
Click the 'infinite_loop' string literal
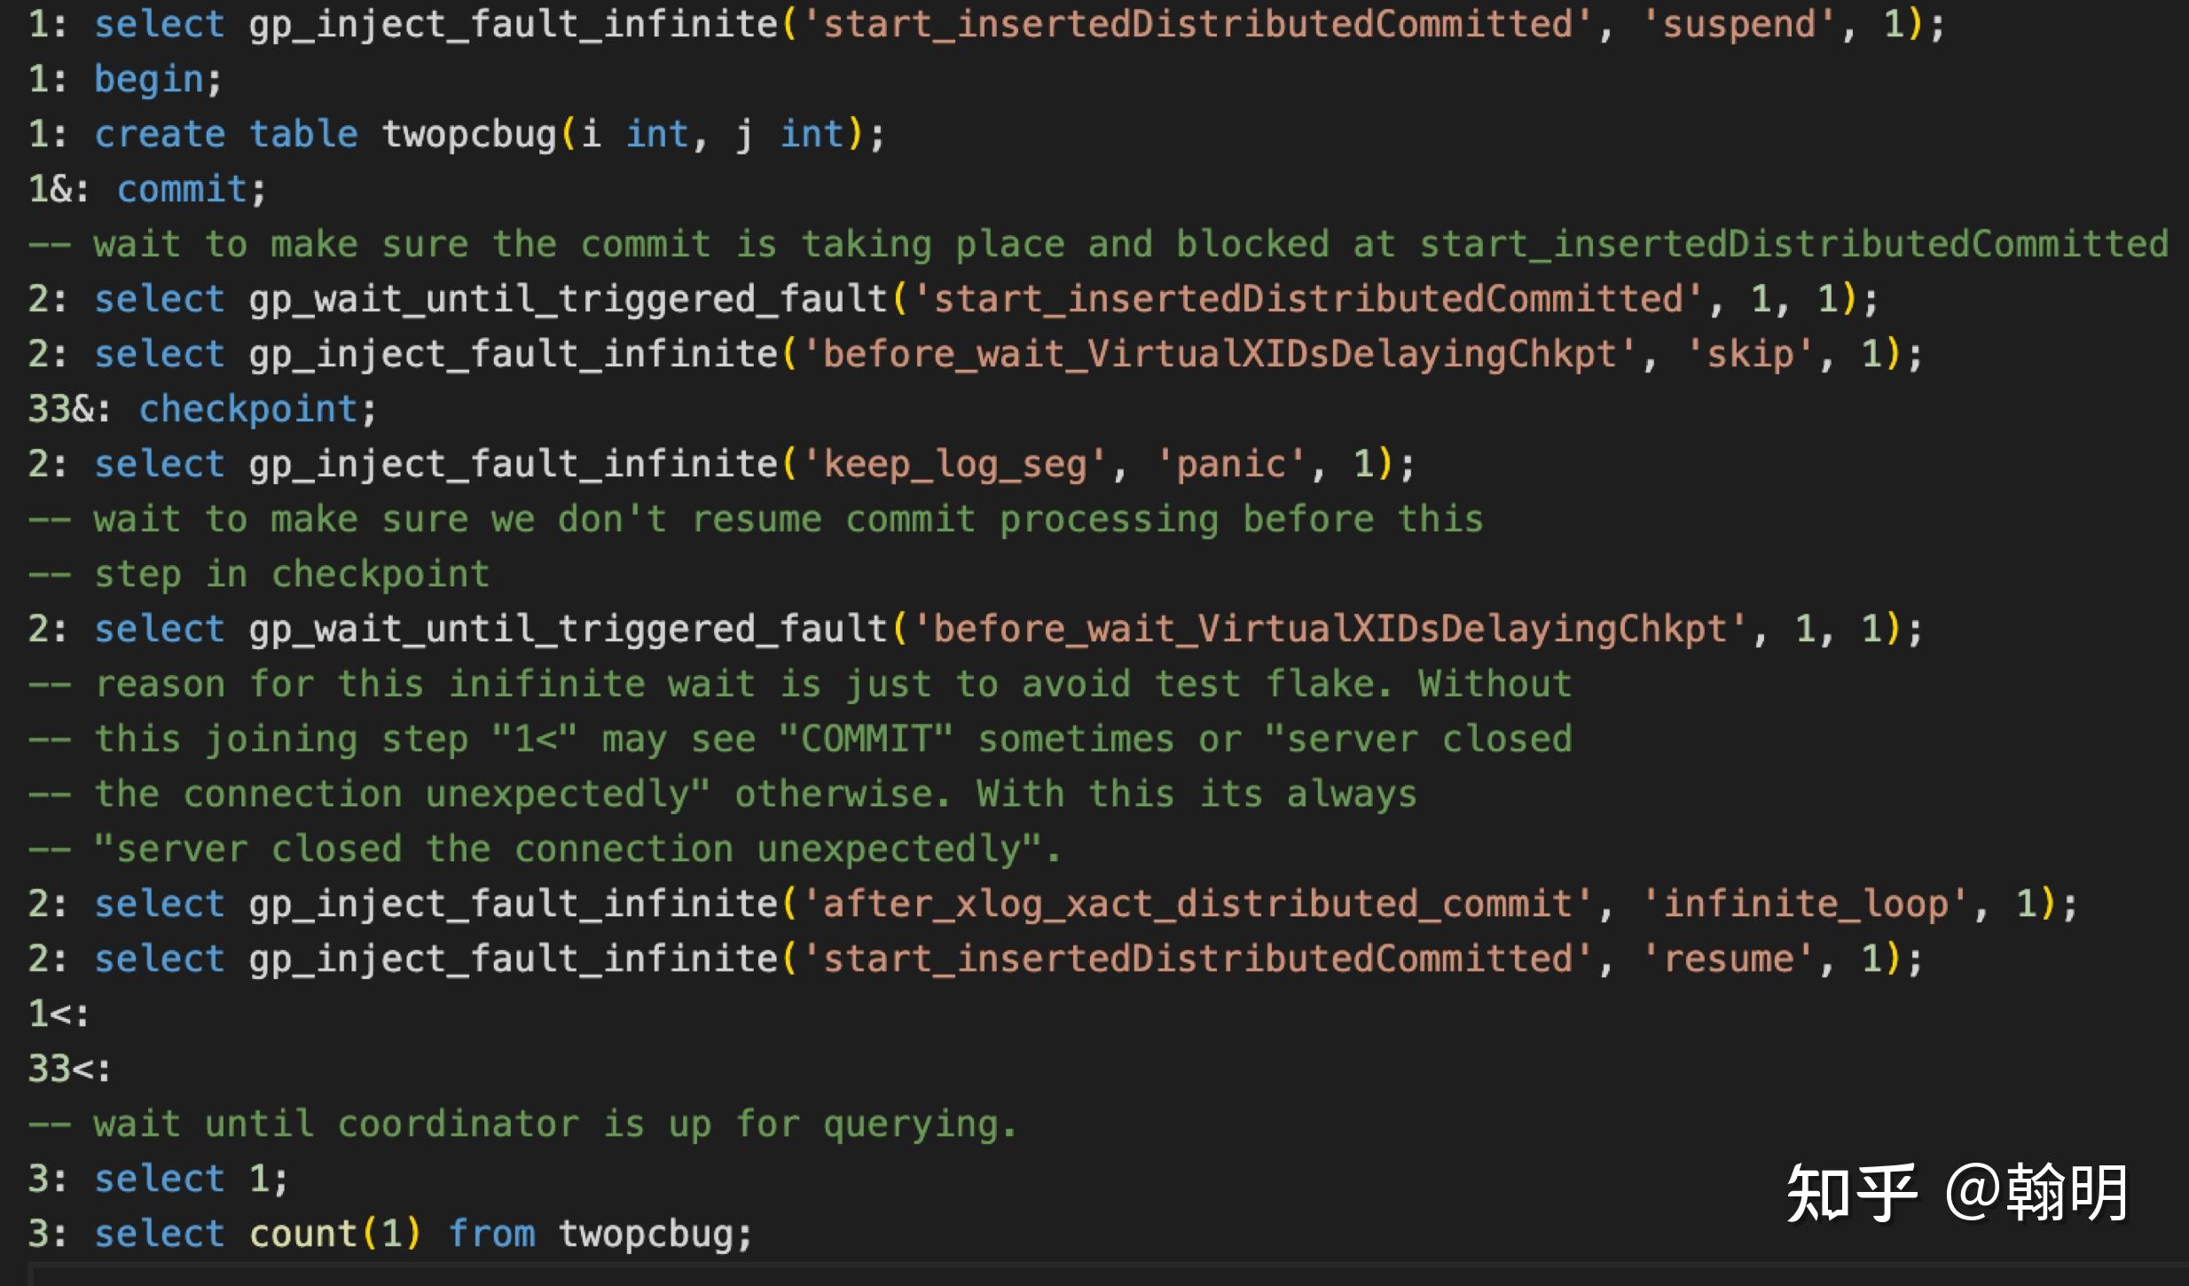point(1805,905)
